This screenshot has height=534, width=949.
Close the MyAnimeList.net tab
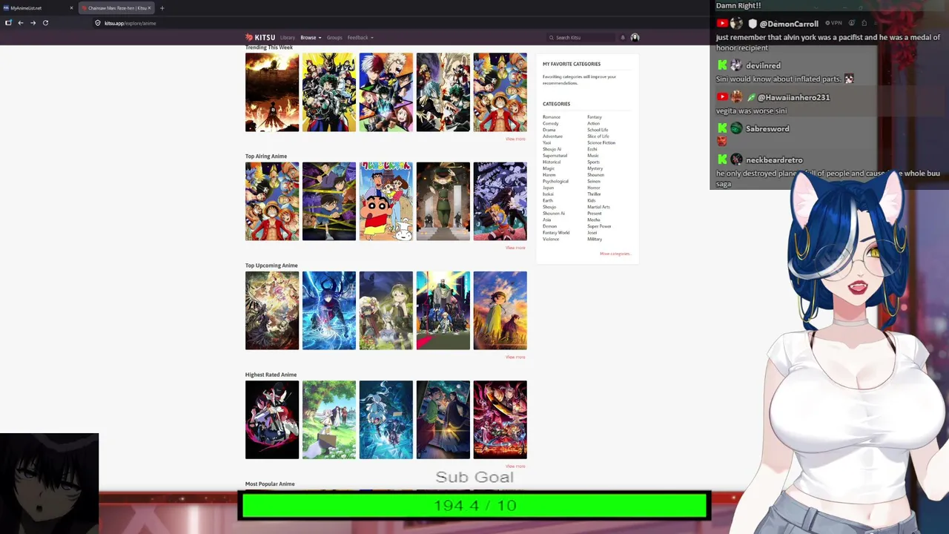71,8
